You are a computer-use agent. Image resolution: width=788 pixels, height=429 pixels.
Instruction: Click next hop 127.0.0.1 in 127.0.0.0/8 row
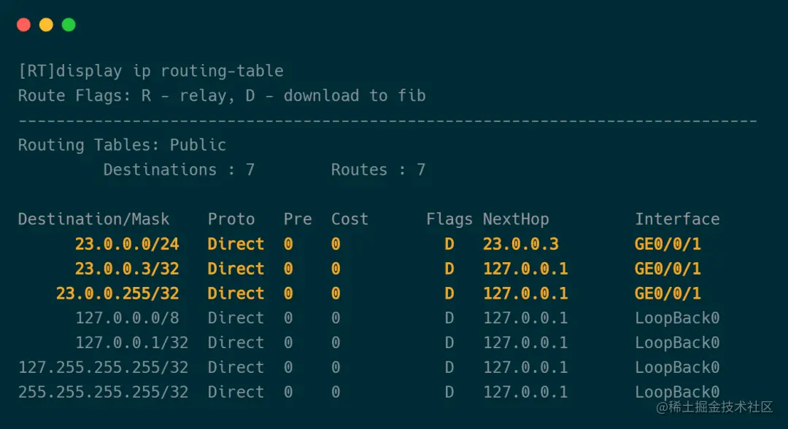point(525,318)
